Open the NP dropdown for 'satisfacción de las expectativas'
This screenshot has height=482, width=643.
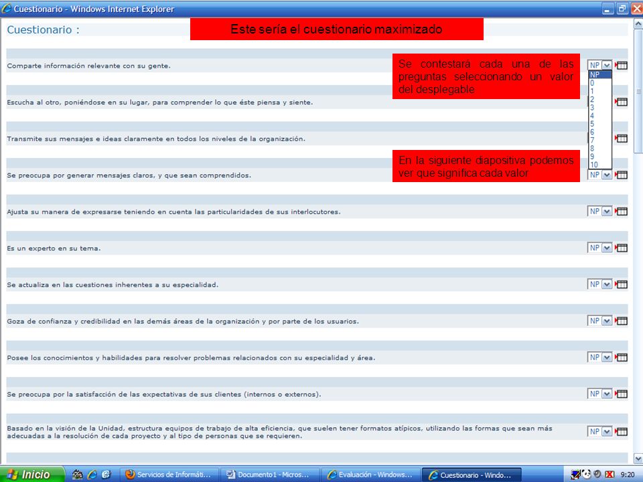(x=600, y=394)
